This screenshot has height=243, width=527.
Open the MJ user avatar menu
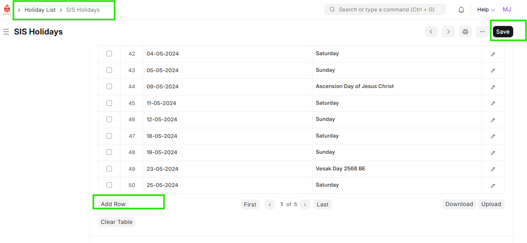(x=507, y=10)
